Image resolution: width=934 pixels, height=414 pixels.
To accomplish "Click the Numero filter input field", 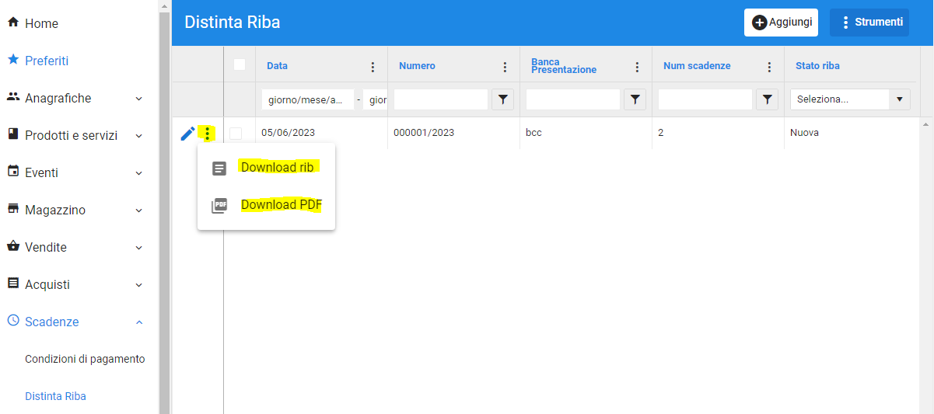I will point(441,99).
